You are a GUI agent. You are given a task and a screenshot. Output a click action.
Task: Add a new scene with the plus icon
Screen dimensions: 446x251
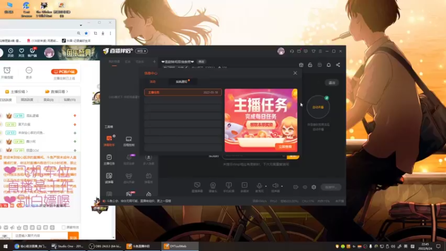click(154, 61)
